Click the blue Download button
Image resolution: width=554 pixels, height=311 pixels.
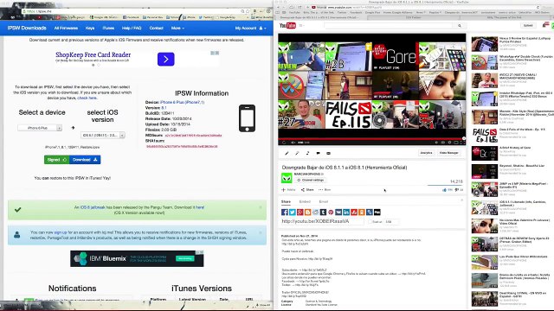click(85, 160)
